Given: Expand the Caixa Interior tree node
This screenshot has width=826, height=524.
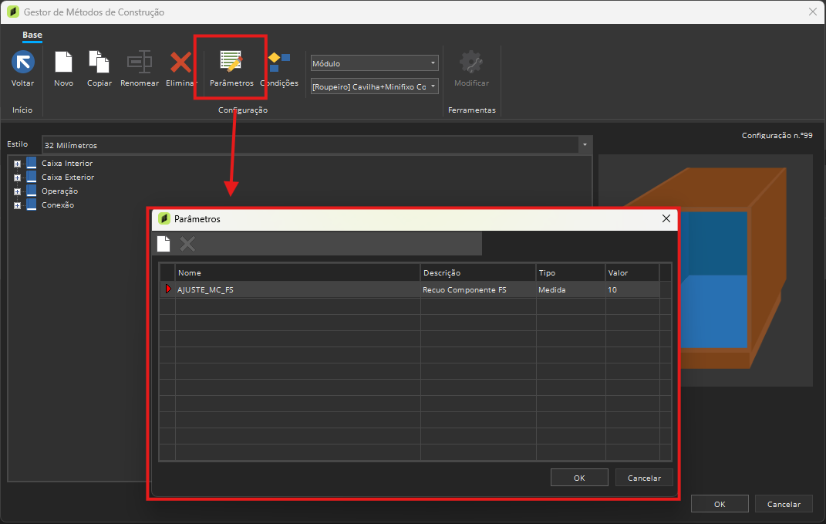Looking at the screenshot, I should click(x=18, y=164).
